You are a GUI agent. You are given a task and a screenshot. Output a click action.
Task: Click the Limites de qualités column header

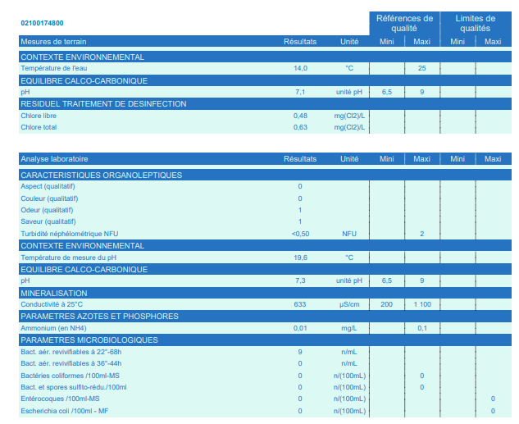pyautogui.click(x=475, y=23)
